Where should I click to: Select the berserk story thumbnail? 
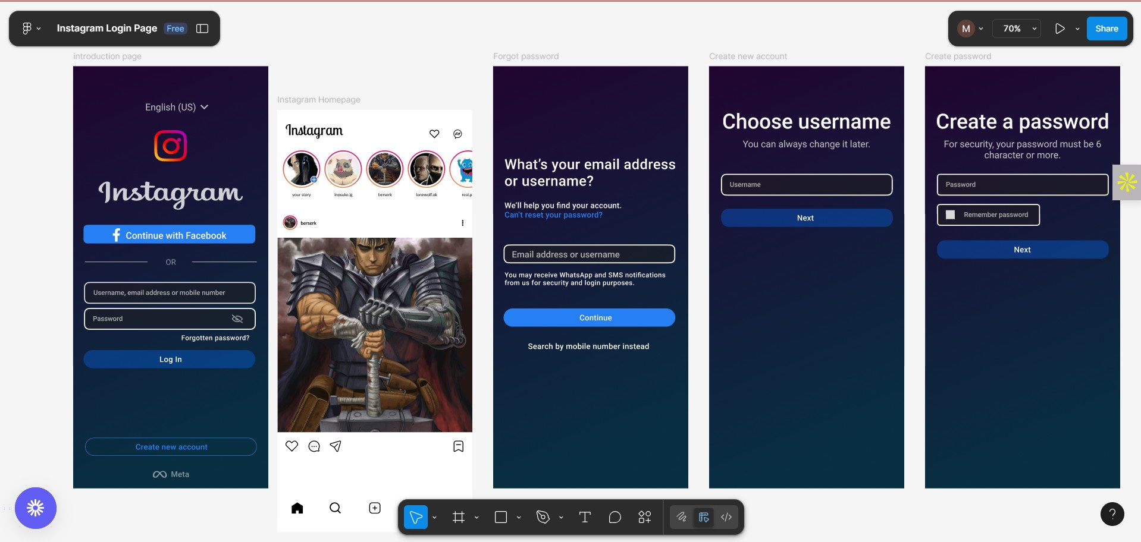[x=385, y=169]
